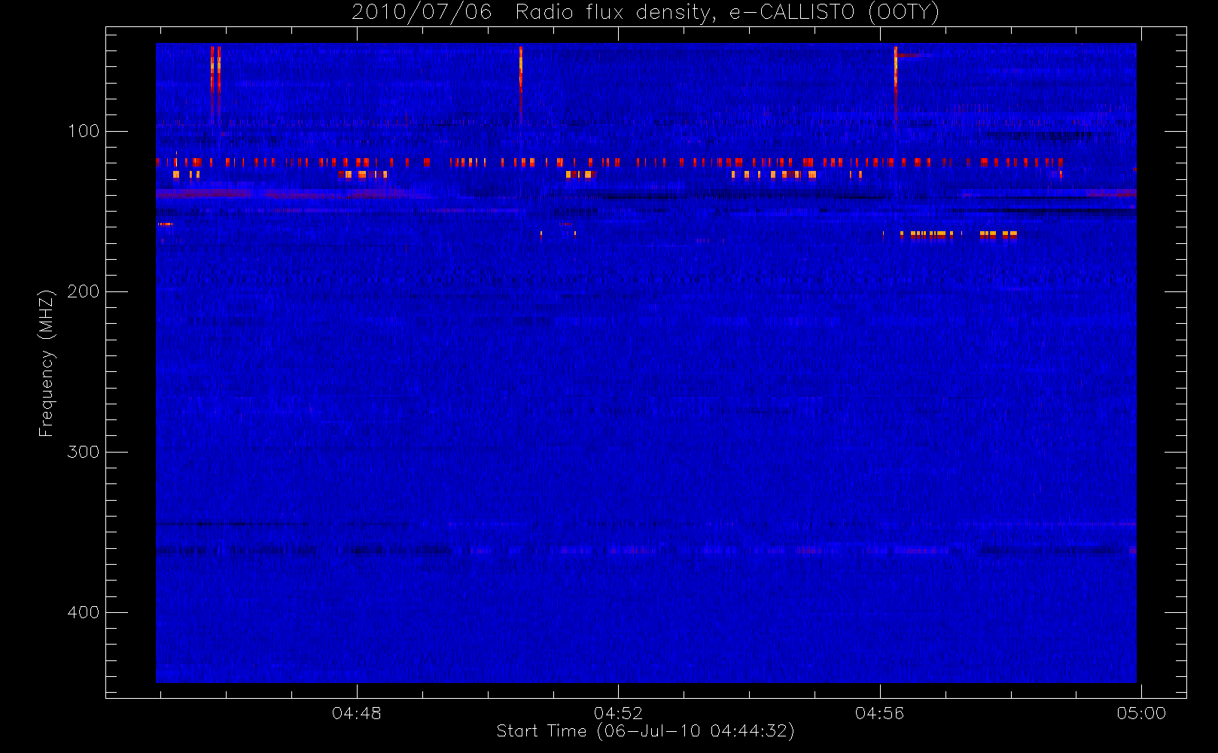Click the plot title '2010/07/06 Radio flux density, e-CALLISTO (OOTY)'
The width and height of the screenshot is (1218, 753).
tap(646, 12)
